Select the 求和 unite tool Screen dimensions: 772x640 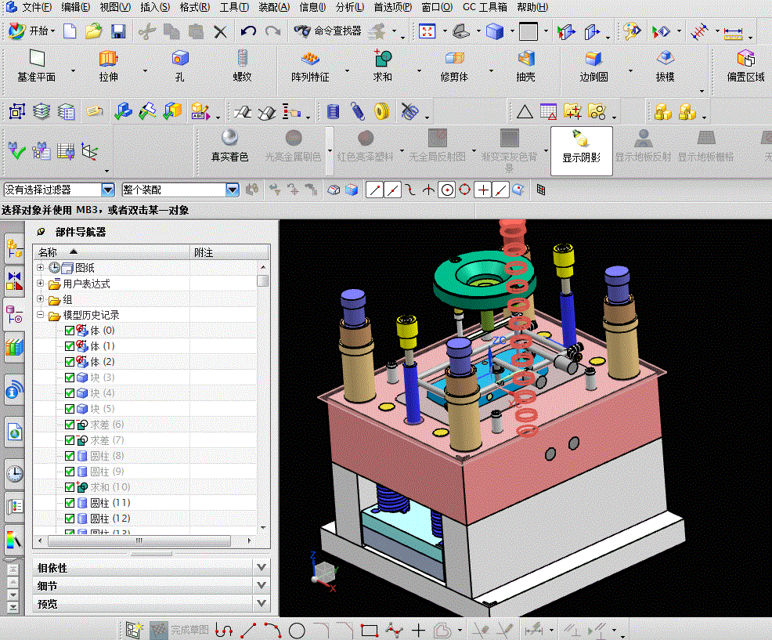383,66
